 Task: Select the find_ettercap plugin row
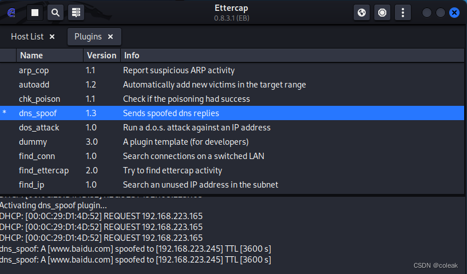click(x=232, y=170)
